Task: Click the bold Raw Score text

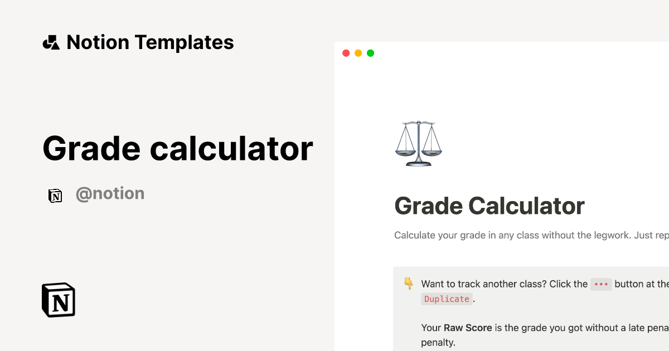Action: pos(467,328)
